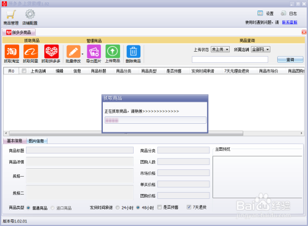Click 商品标题 column header in table
Image resolution: width=308 pixels, height=226 pixels.
click(99, 71)
